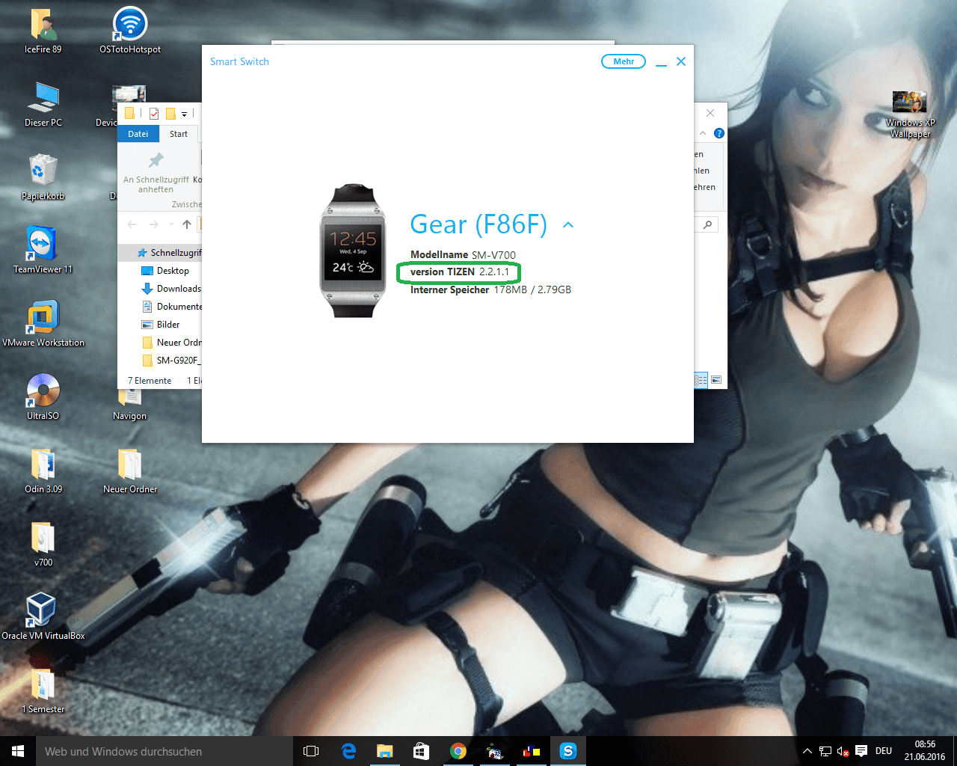Open File Explorer from the taskbar
This screenshot has width=957, height=766.
[x=385, y=751]
